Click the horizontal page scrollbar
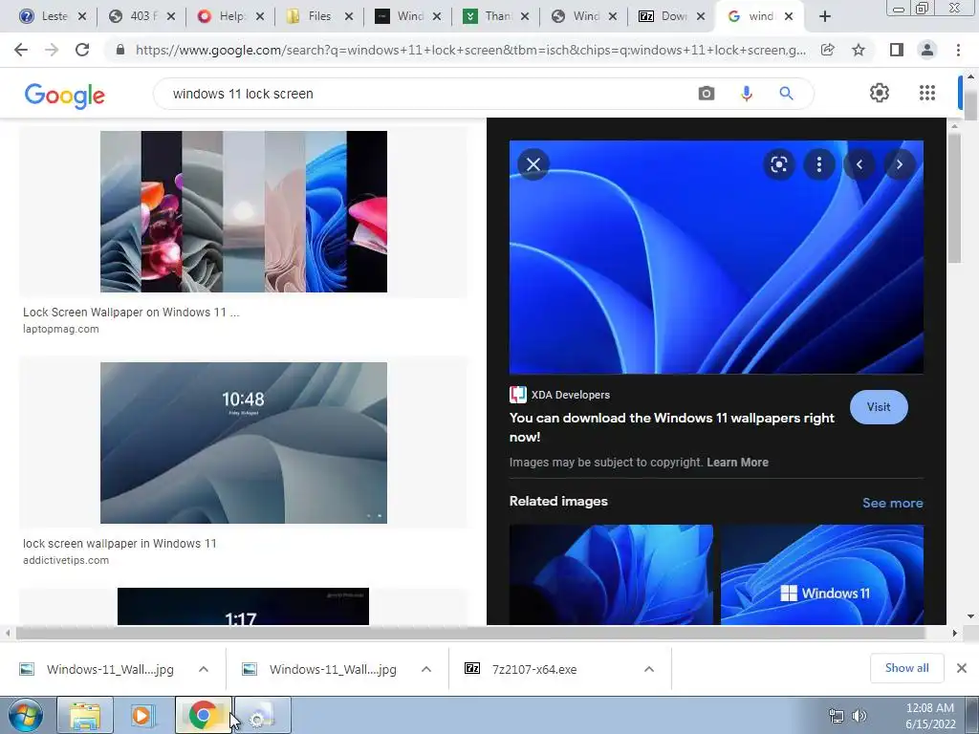Viewport: 979px width, 734px height. 470,633
